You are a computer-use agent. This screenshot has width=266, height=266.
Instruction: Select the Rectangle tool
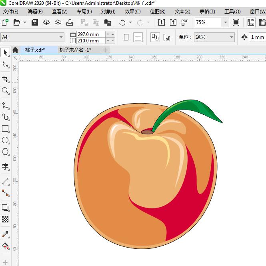point(5,128)
